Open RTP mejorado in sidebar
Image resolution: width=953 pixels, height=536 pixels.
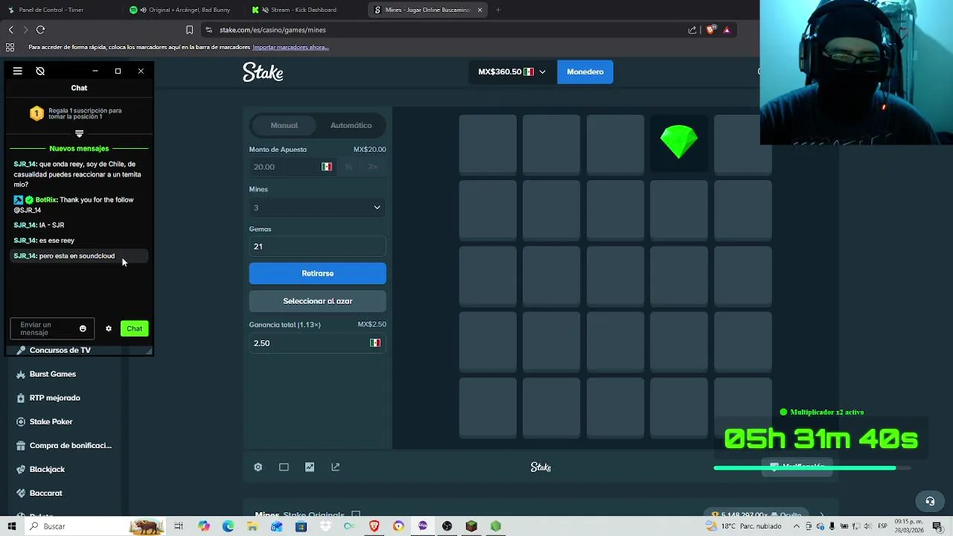pos(54,398)
